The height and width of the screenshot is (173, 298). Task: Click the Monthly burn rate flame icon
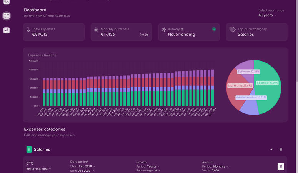tap(97, 30)
